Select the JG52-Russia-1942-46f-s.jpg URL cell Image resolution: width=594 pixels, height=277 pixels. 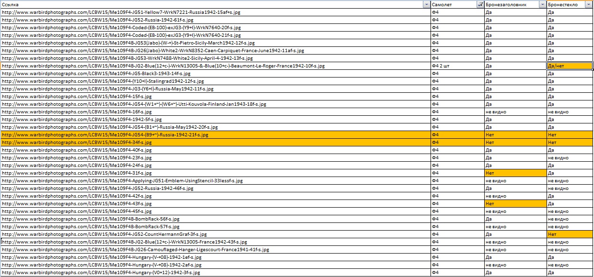[x=215, y=188]
